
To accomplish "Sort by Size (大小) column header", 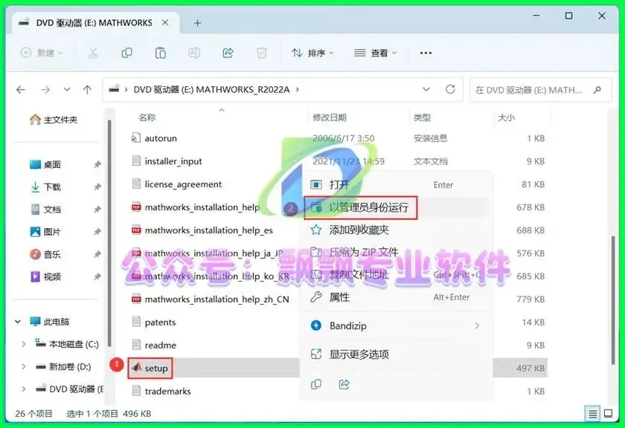I will [x=506, y=117].
